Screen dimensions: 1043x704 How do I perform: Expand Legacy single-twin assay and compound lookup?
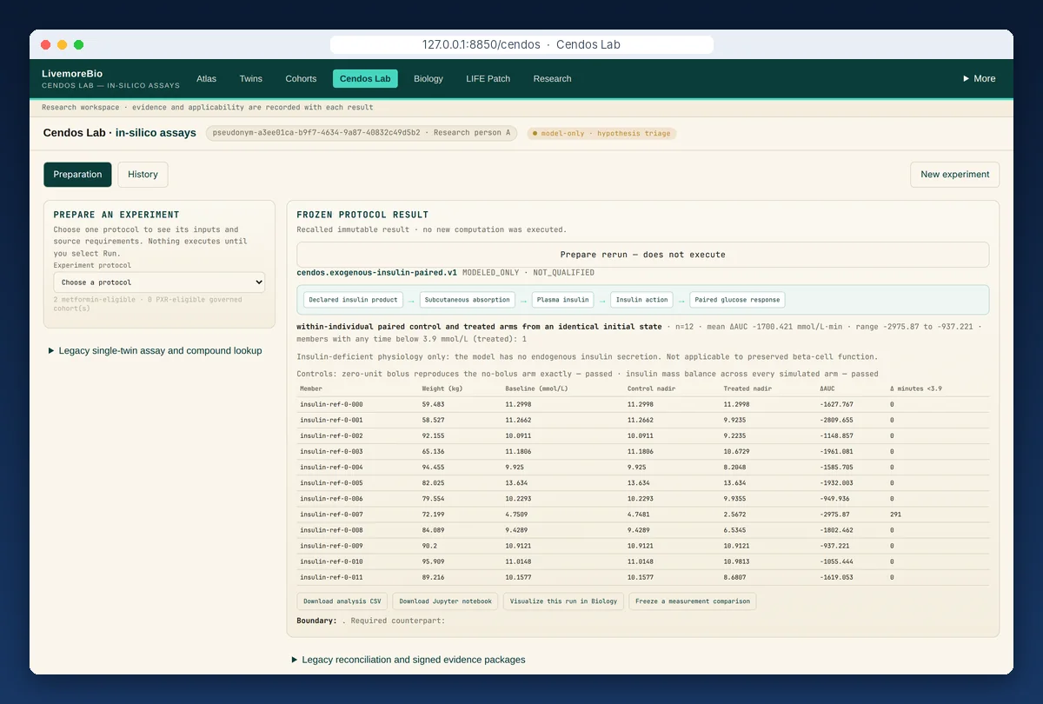click(155, 350)
